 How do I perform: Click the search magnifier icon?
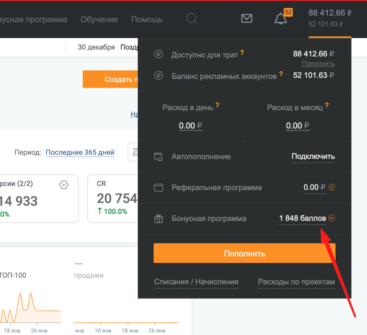tap(192, 19)
